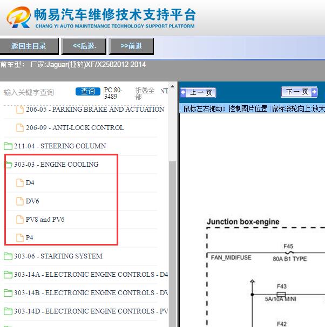Screen dimensions: 325x327
Task: Click the blue 查询 search button
Action: pos(88,91)
